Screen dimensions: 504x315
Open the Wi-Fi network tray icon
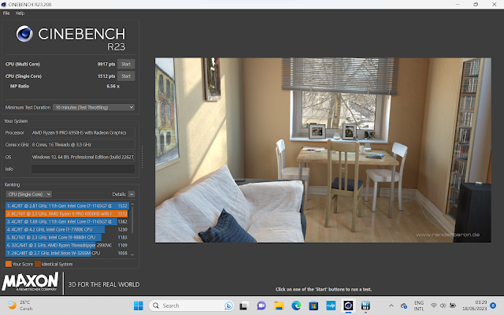[434, 306]
